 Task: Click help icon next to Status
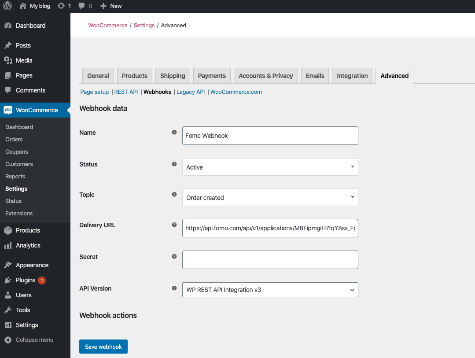(x=174, y=164)
